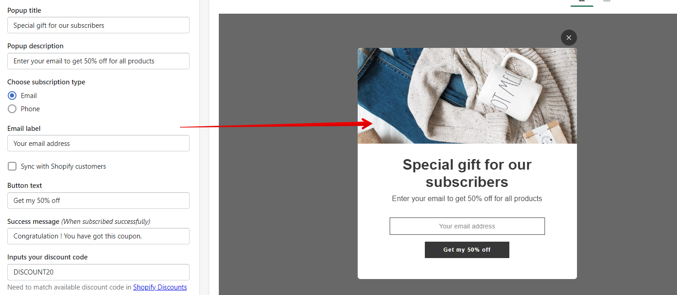Click the Your email address preview field
Screen dimensions: 677x295
[467, 226]
